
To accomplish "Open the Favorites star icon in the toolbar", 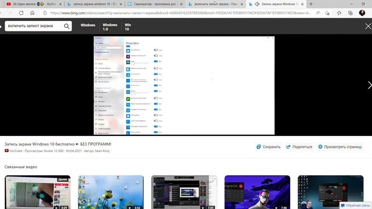I will point(339,13).
